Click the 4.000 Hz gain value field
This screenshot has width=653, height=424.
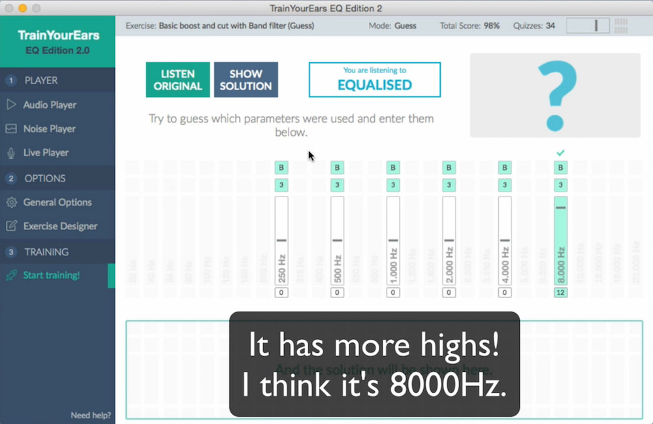tap(504, 293)
